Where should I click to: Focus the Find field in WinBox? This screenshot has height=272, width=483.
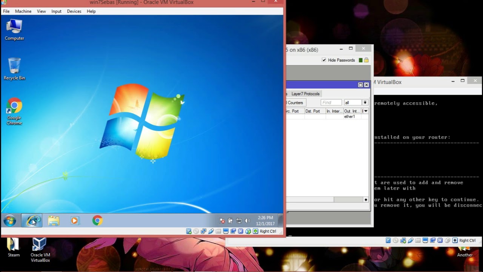331,103
